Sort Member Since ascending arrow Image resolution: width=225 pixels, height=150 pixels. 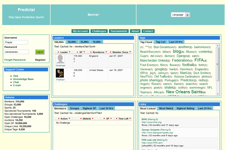pyautogui.click(x=111, y=52)
